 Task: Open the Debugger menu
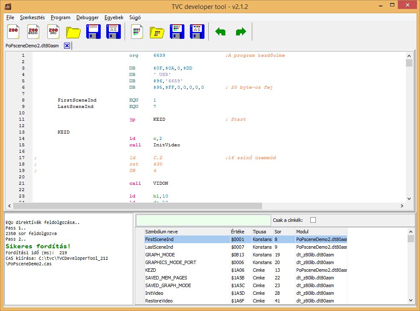pyautogui.click(x=87, y=17)
